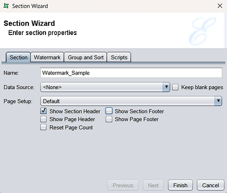
Task: Select the Section tab
Action: 19,57
